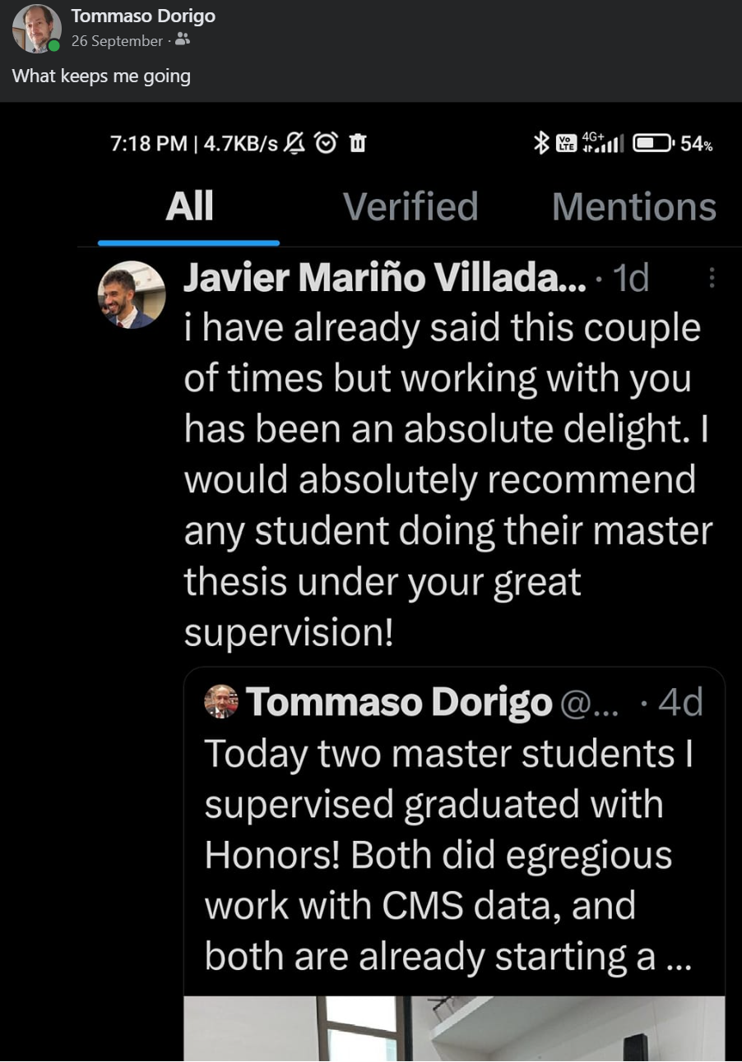
Task: Switch to the Verified tab
Action: [410, 207]
